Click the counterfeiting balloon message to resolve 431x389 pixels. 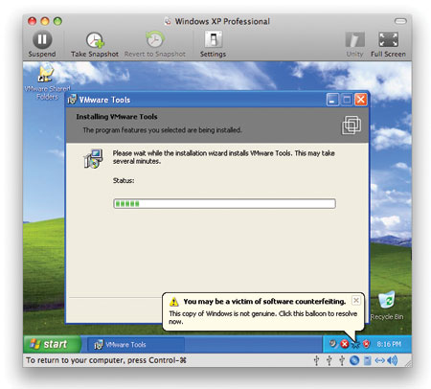coord(263,317)
